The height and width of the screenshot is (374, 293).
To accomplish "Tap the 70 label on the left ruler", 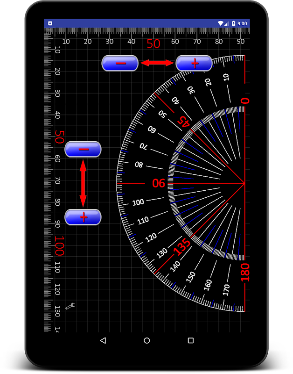I will click(57, 180).
